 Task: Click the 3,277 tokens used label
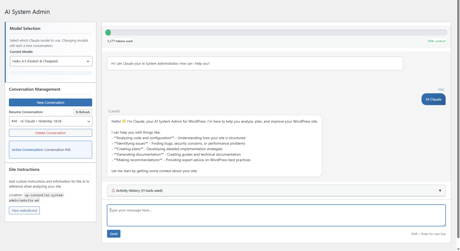point(120,41)
